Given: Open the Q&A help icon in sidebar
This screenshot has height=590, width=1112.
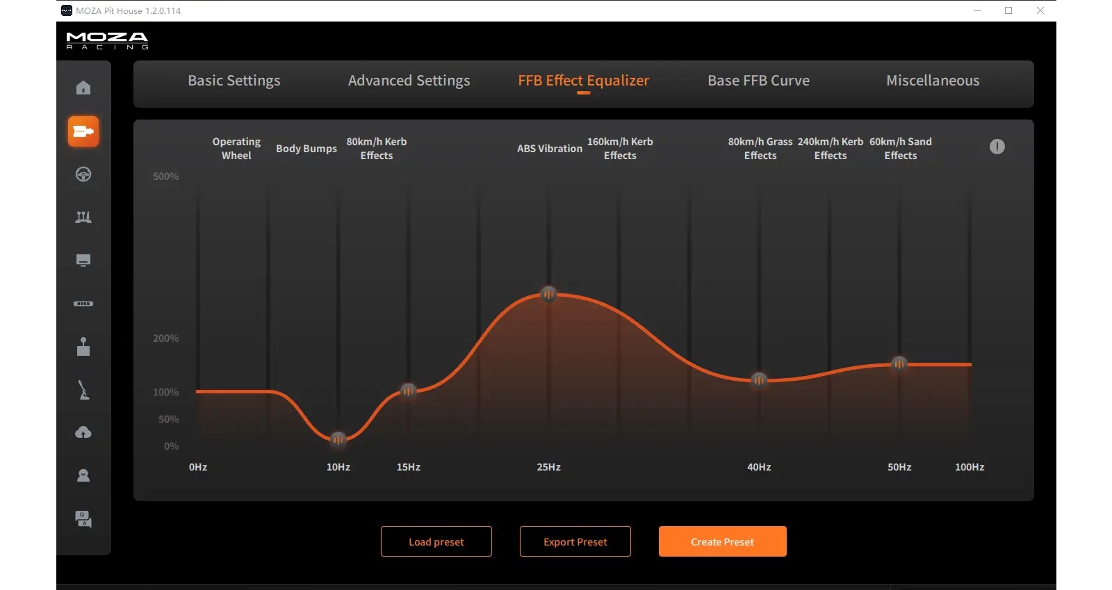Looking at the screenshot, I should (83, 519).
